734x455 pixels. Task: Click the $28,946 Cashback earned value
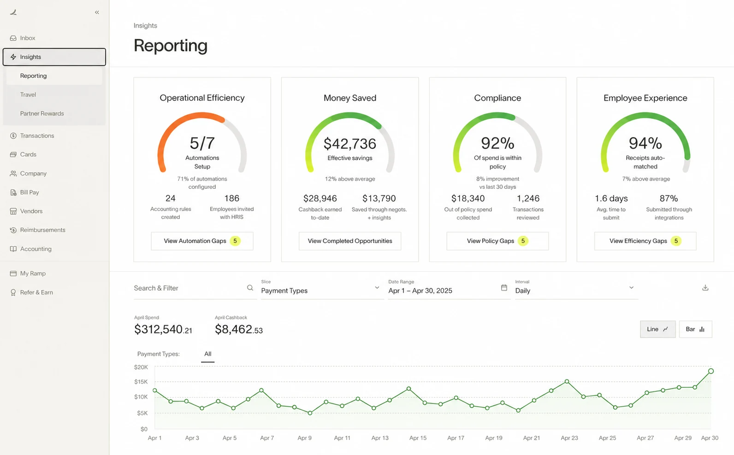click(x=320, y=198)
